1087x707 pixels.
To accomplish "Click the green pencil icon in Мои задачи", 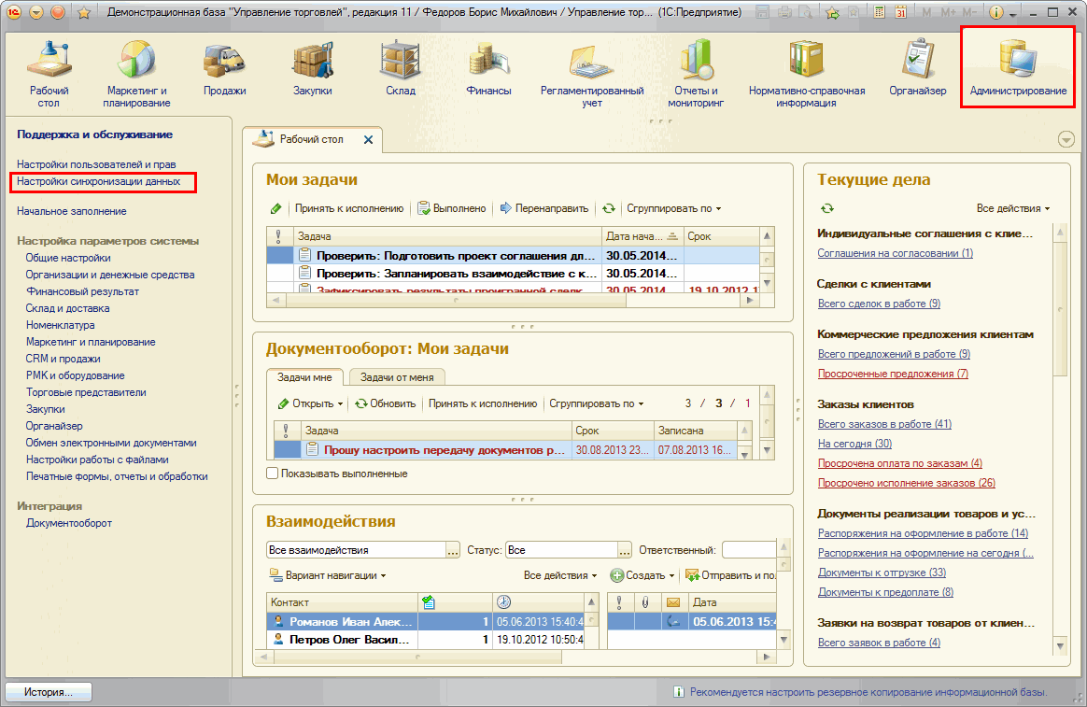I will (x=275, y=208).
